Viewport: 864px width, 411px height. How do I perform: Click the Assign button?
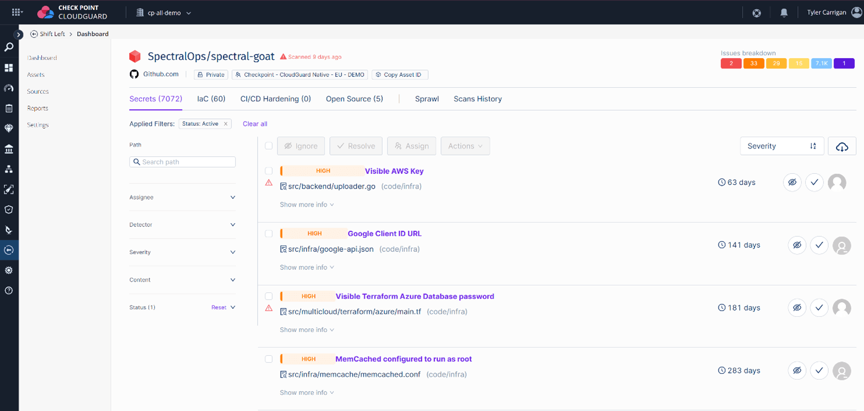pos(412,146)
